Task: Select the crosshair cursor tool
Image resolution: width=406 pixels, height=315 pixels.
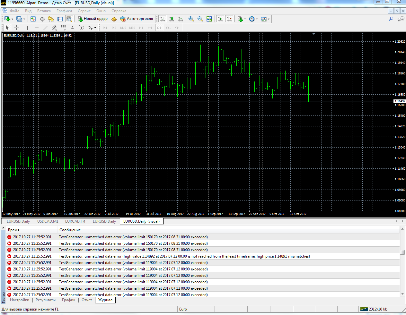Action: coord(16,28)
